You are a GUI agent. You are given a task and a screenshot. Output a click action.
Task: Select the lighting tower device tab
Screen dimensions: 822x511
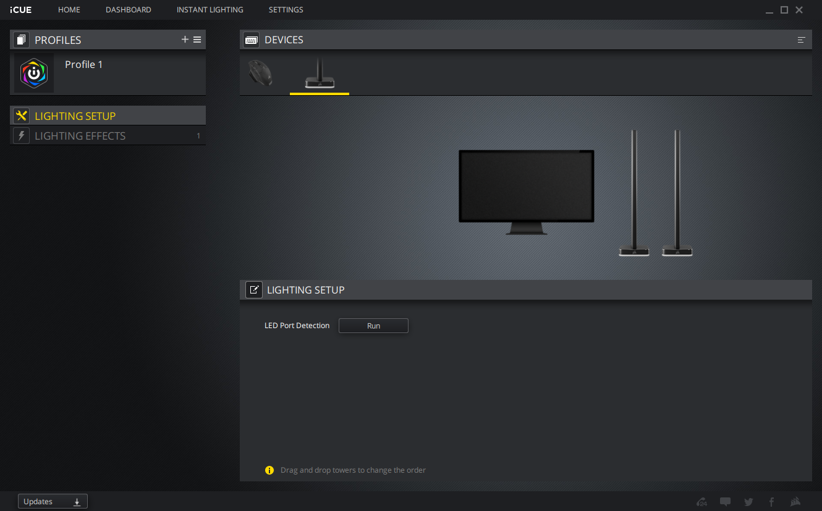click(320, 74)
